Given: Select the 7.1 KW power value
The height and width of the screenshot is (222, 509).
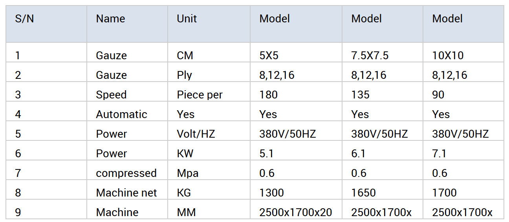Looking at the screenshot, I should click(439, 154).
